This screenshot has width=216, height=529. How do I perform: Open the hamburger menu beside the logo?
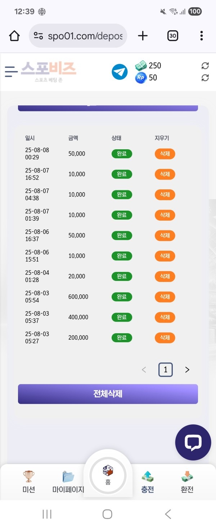click(11, 72)
